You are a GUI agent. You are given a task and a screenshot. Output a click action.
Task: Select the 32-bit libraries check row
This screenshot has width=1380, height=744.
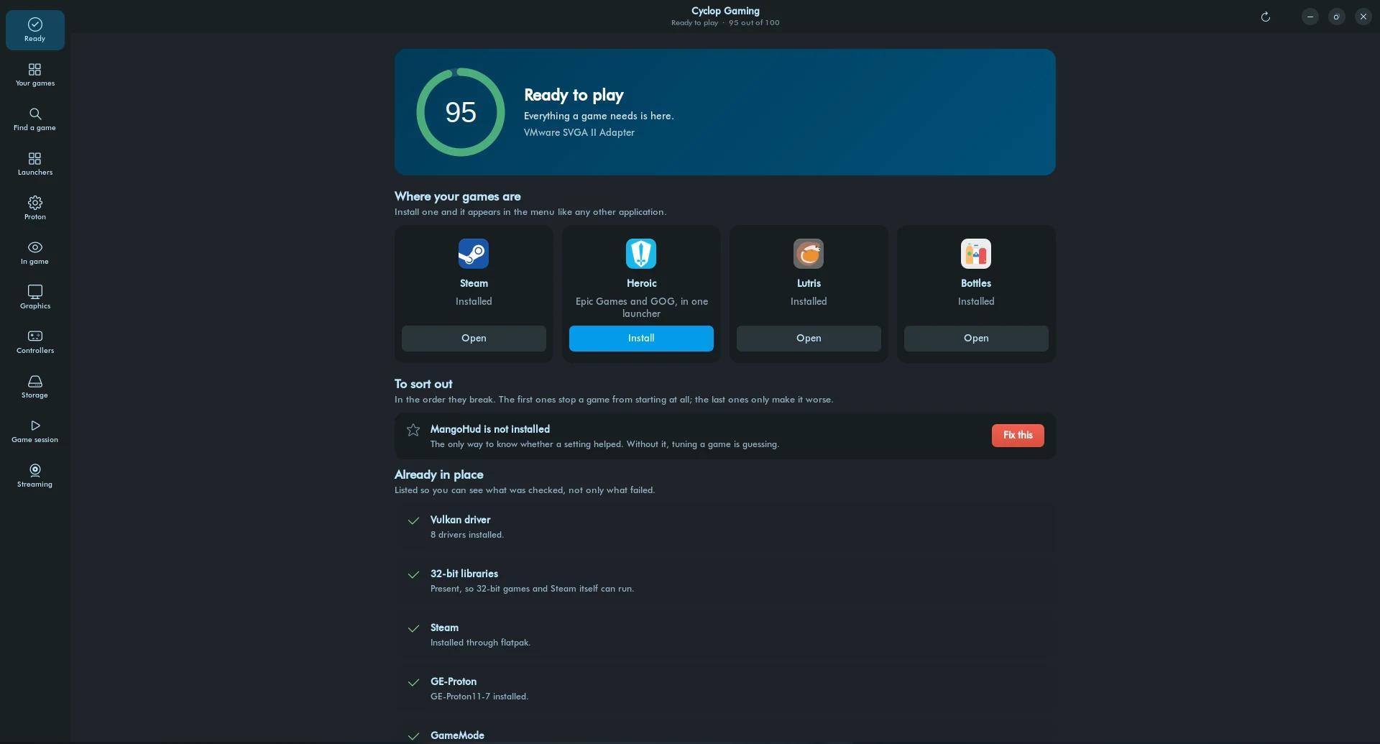(x=725, y=581)
